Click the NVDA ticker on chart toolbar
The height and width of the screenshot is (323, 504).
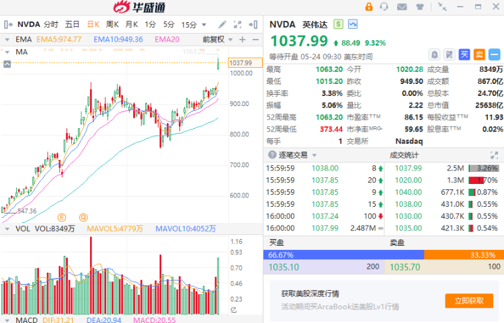(x=29, y=24)
